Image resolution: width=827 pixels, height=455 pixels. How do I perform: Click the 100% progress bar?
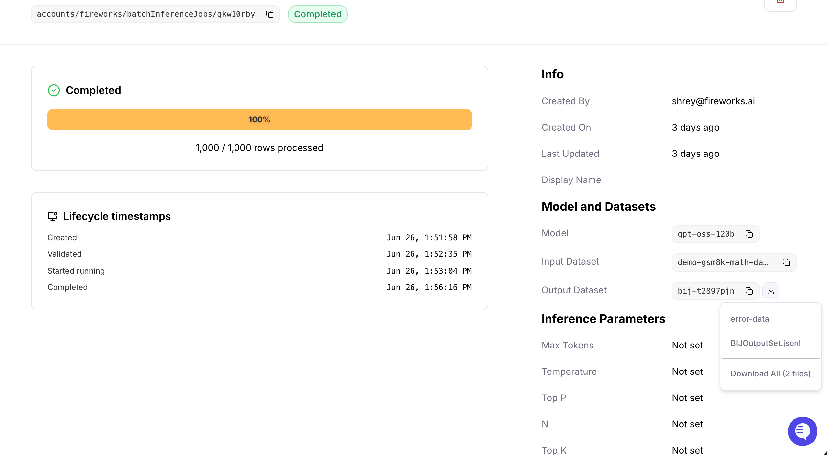tap(259, 120)
